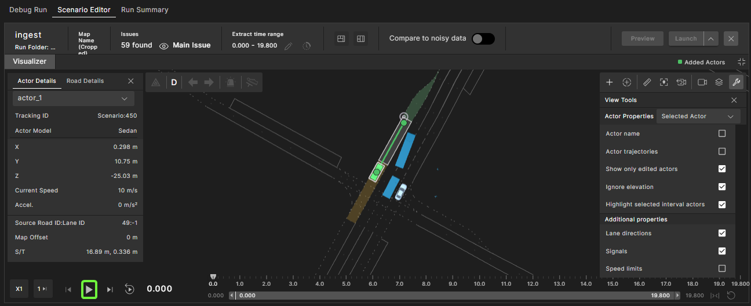Viewport: 751px width, 306px height.
Task: Enable the Actor name checkbox
Action: [722, 134]
